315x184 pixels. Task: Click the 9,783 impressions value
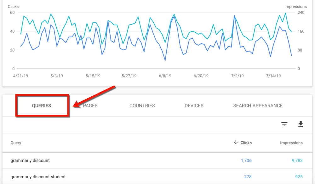pyautogui.click(x=297, y=160)
